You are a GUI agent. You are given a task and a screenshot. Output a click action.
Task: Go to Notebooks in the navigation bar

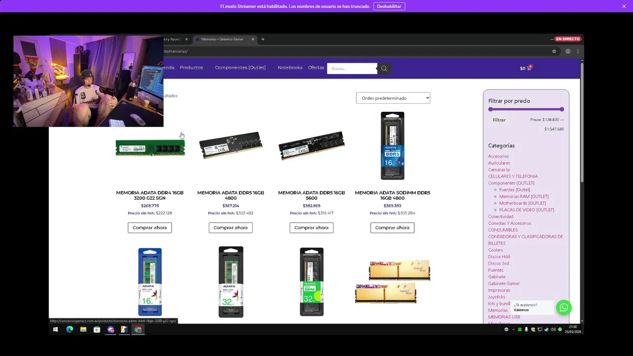tap(290, 68)
